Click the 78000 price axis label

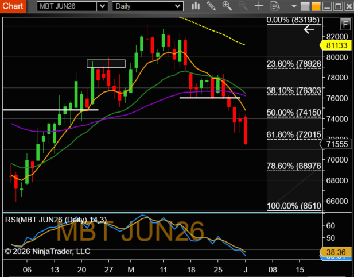pos(337,78)
